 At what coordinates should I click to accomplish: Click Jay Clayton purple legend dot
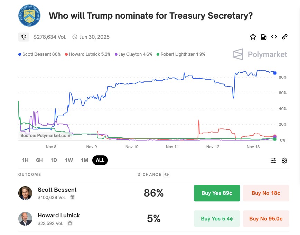pyautogui.click(x=116, y=54)
